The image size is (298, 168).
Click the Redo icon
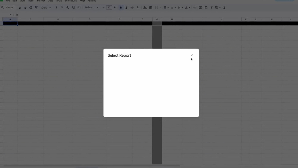25,8
